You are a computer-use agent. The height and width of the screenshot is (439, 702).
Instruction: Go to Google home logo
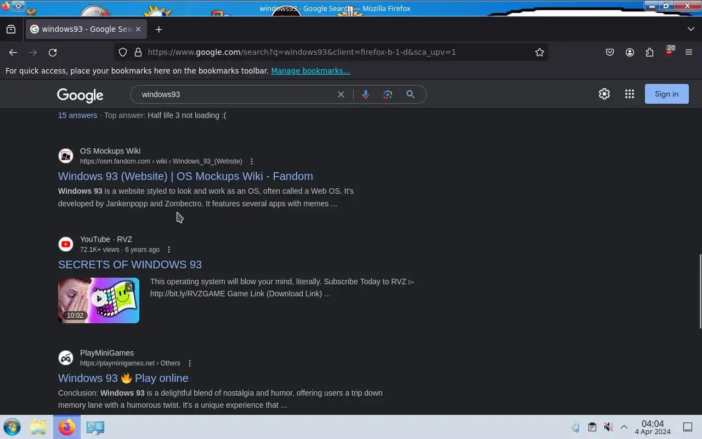pyautogui.click(x=80, y=95)
